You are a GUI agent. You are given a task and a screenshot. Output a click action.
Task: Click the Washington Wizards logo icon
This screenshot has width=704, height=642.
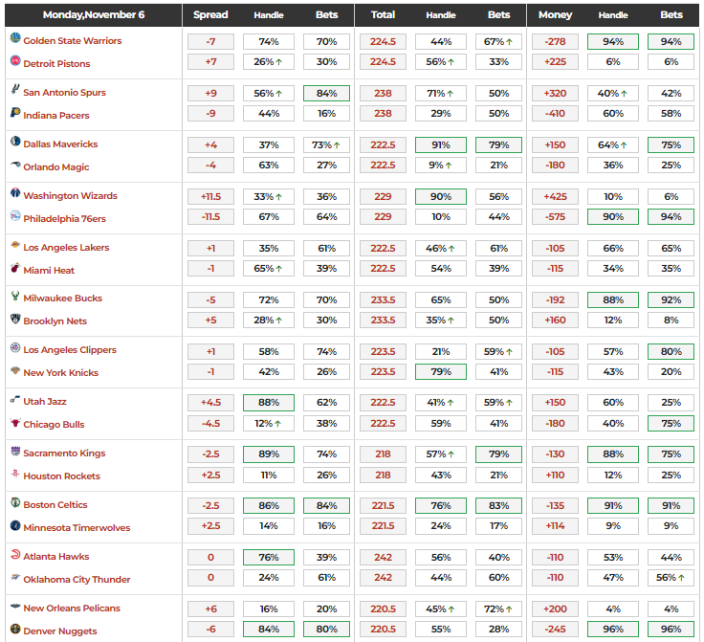click(15, 192)
